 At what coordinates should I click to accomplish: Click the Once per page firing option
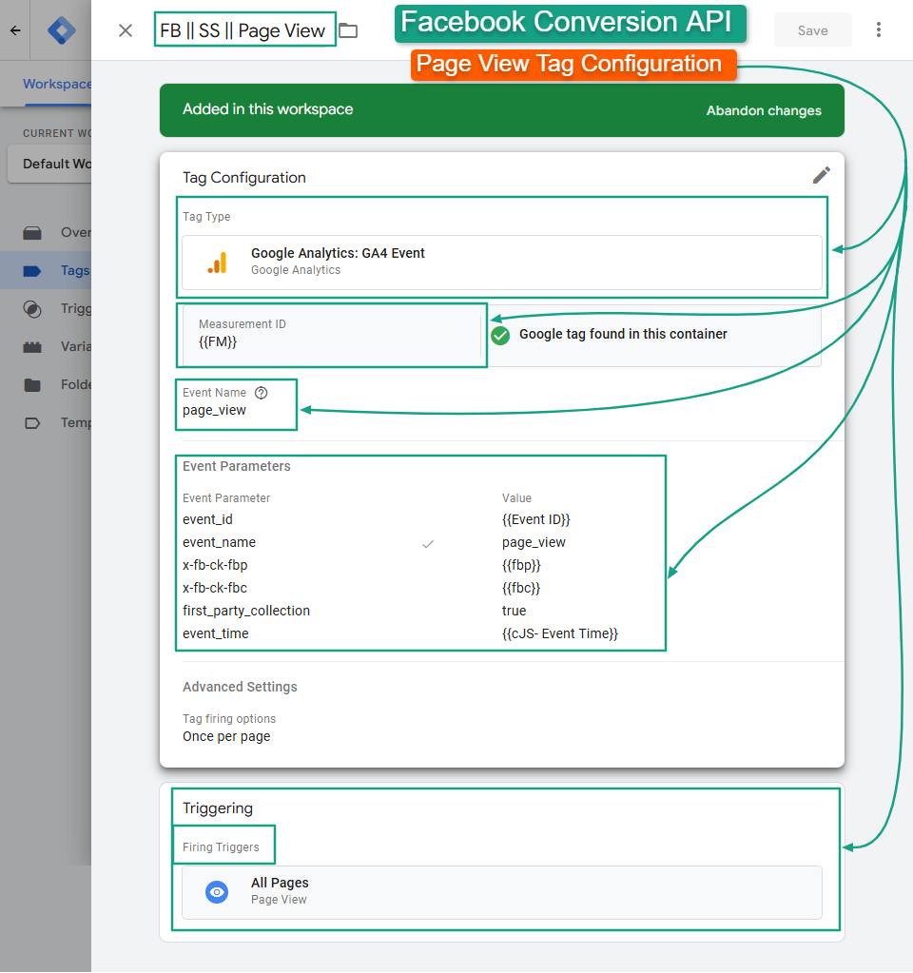(226, 736)
